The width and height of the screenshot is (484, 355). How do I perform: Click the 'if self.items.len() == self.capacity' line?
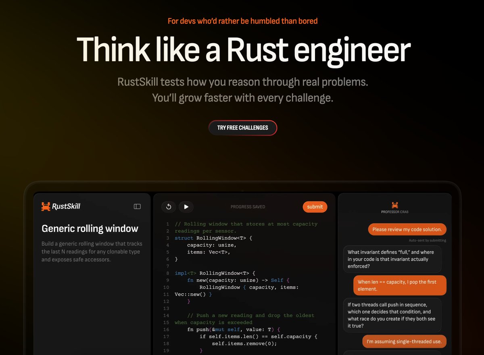click(x=259, y=336)
